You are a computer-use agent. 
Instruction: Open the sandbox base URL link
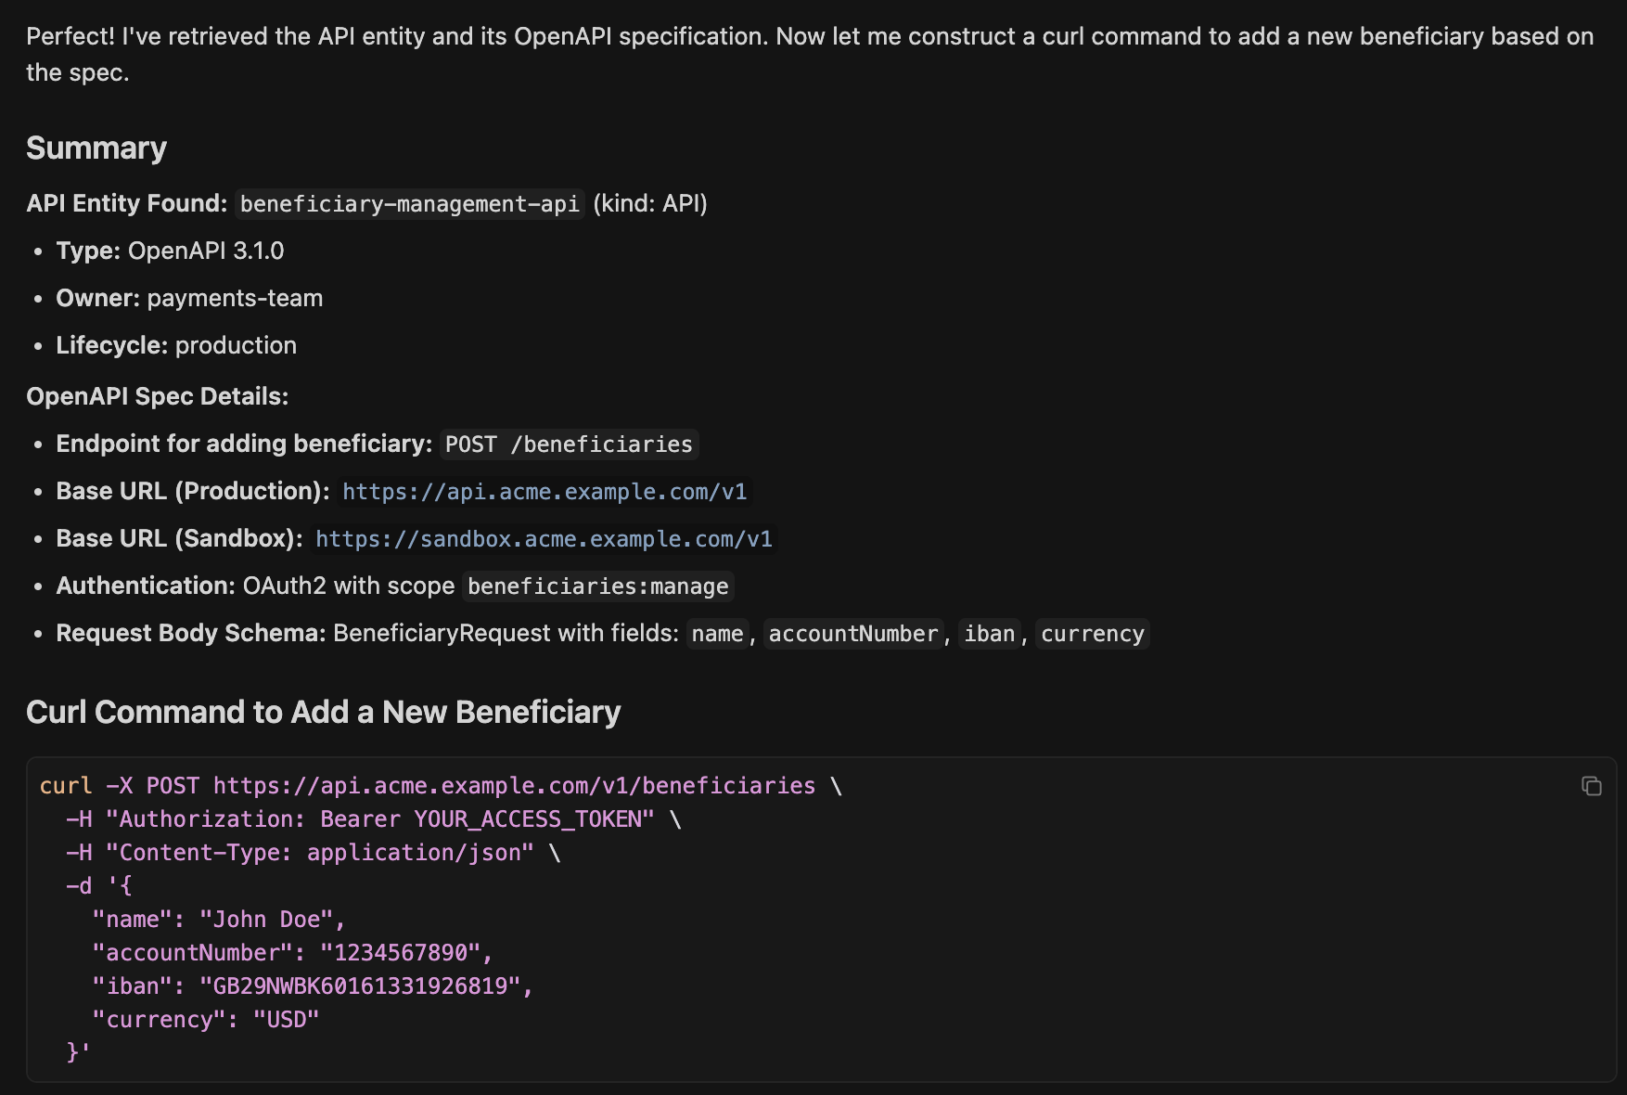[544, 538]
